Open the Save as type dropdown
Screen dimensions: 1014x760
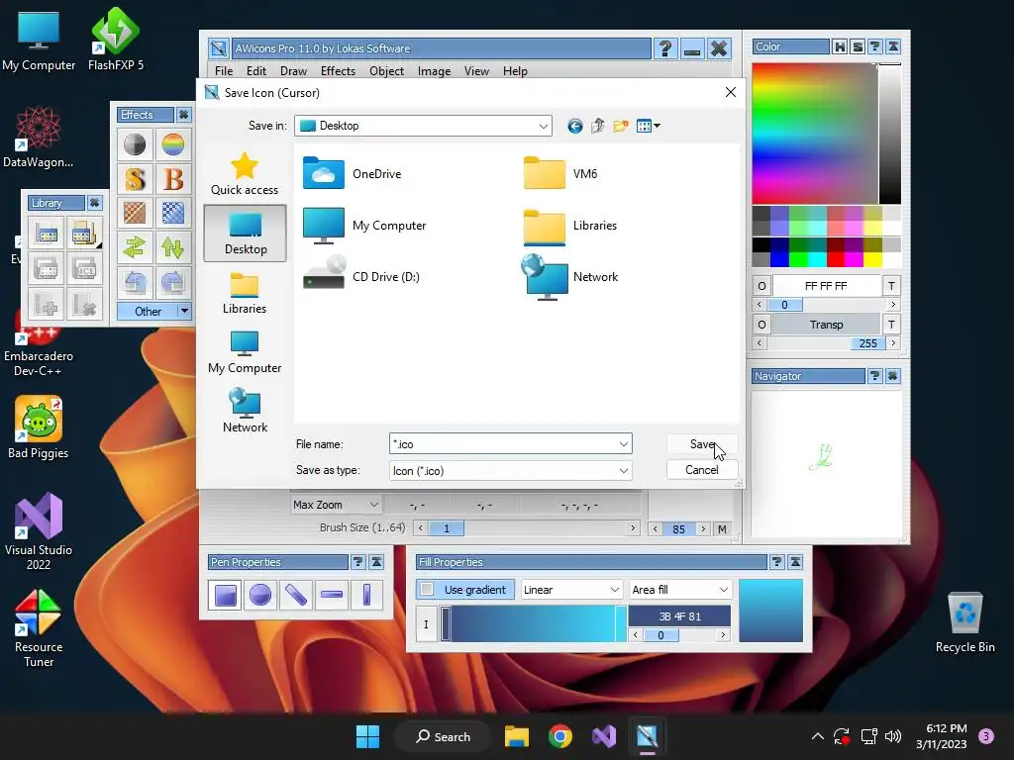tap(624, 470)
